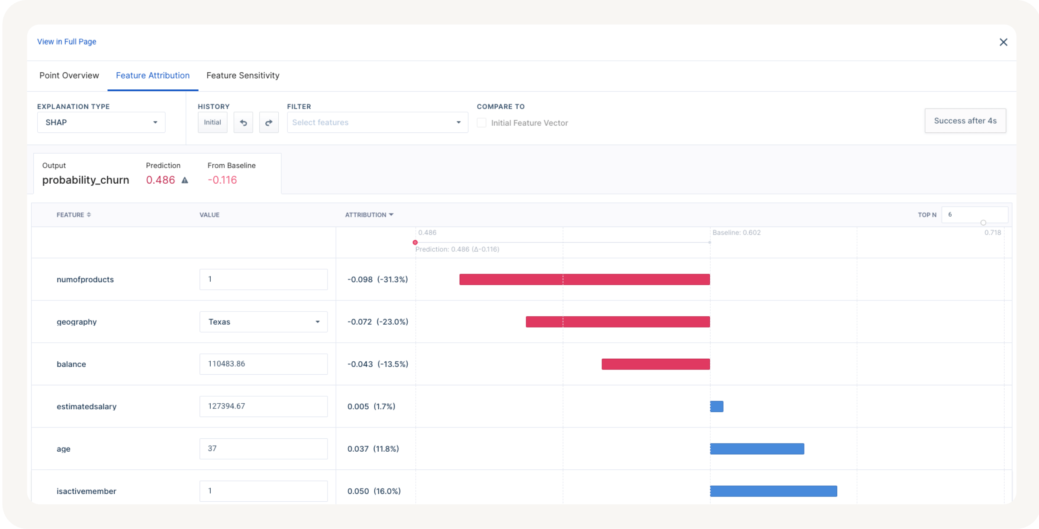Click the Success after 4s button

965,121
